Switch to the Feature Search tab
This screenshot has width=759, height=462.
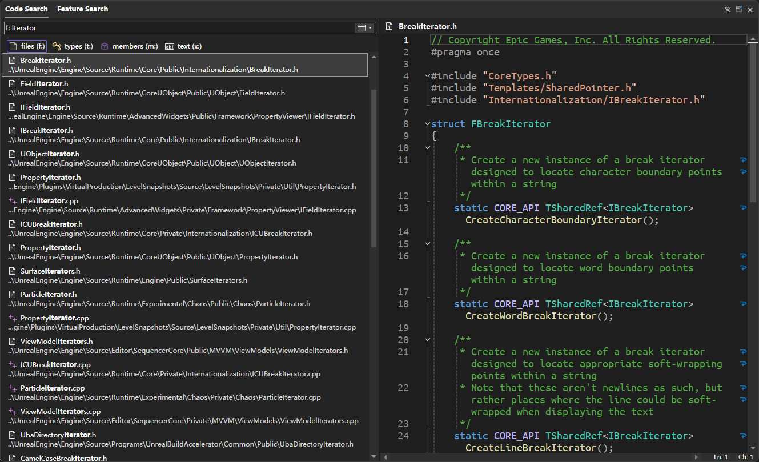click(82, 9)
